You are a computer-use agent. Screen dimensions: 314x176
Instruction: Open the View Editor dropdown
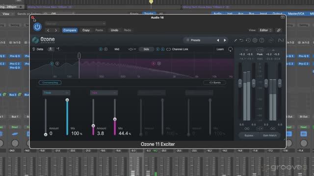point(265,30)
